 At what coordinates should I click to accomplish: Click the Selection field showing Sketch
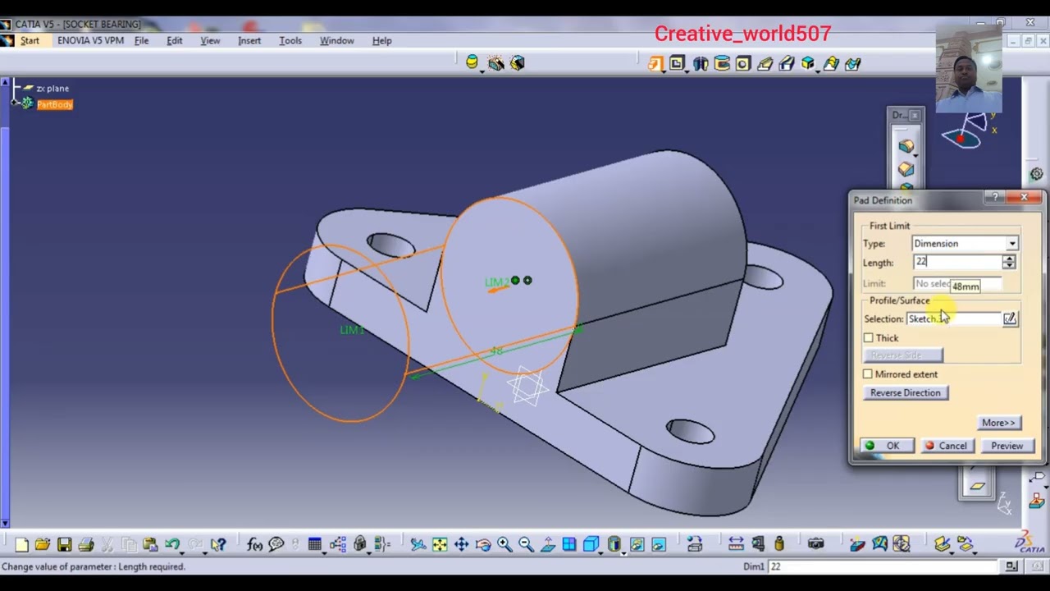click(x=953, y=318)
